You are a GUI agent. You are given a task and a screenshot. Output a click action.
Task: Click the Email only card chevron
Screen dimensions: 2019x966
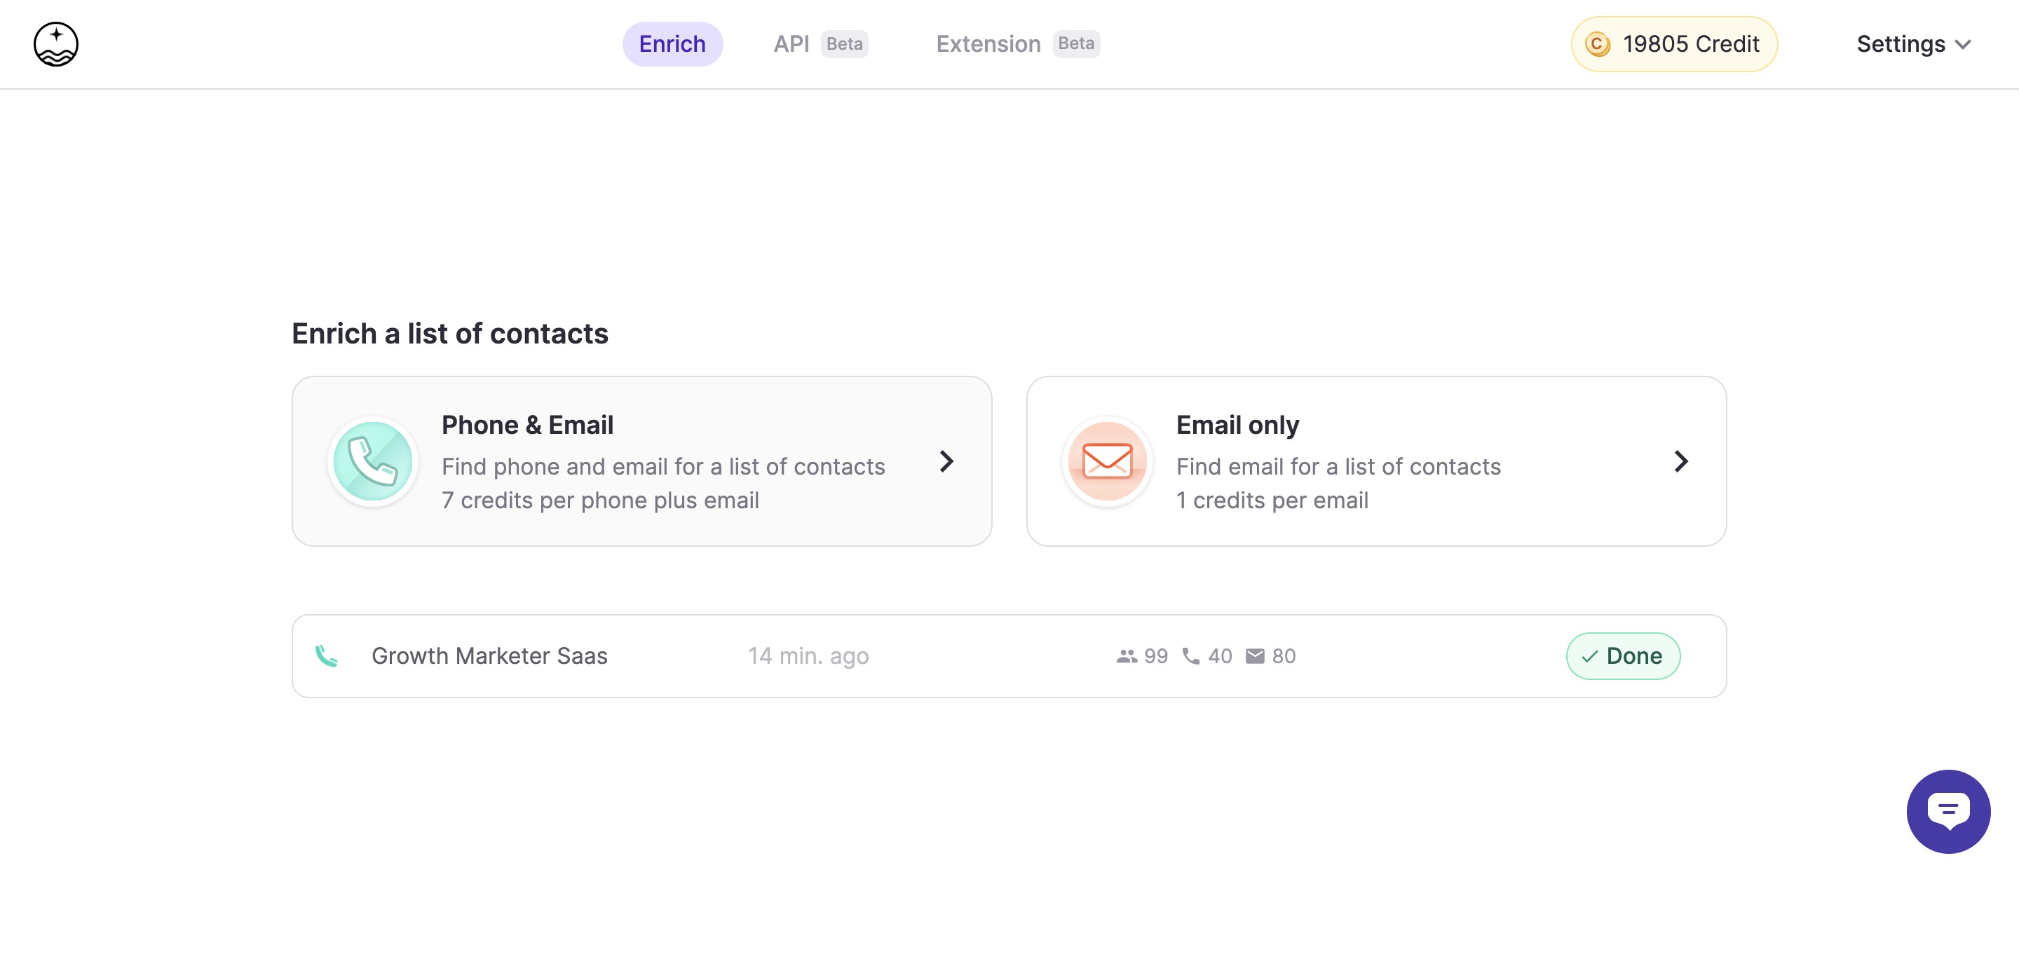click(1680, 461)
